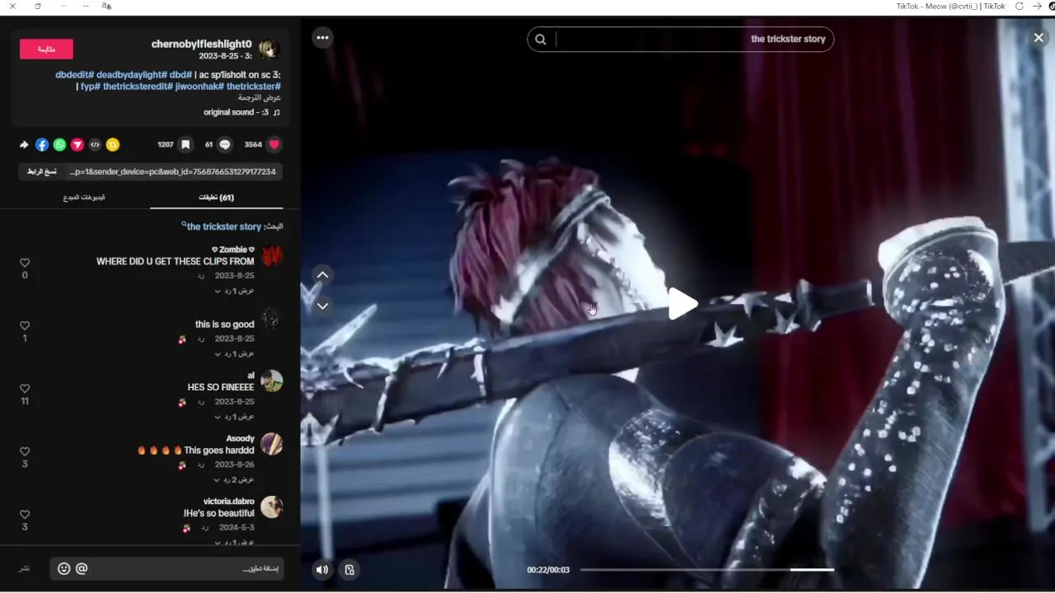1055x593 pixels.
Task: Open chernobylfleshlight0 profile avatar
Action: [x=270, y=49]
